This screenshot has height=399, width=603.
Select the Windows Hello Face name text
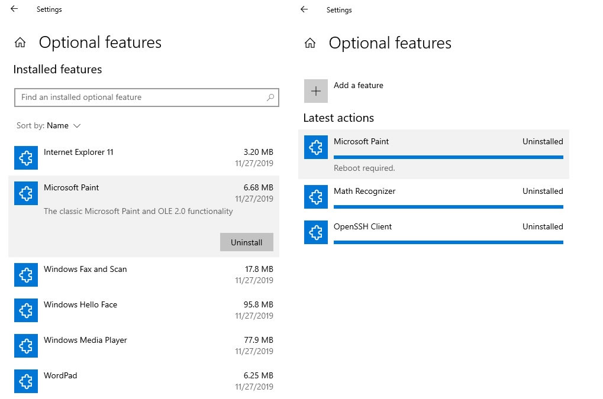[80, 304]
